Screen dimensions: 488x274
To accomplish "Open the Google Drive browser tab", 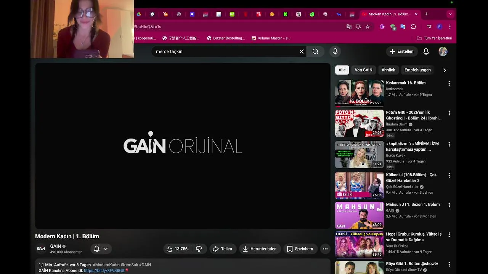I will click(x=139, y=14).
